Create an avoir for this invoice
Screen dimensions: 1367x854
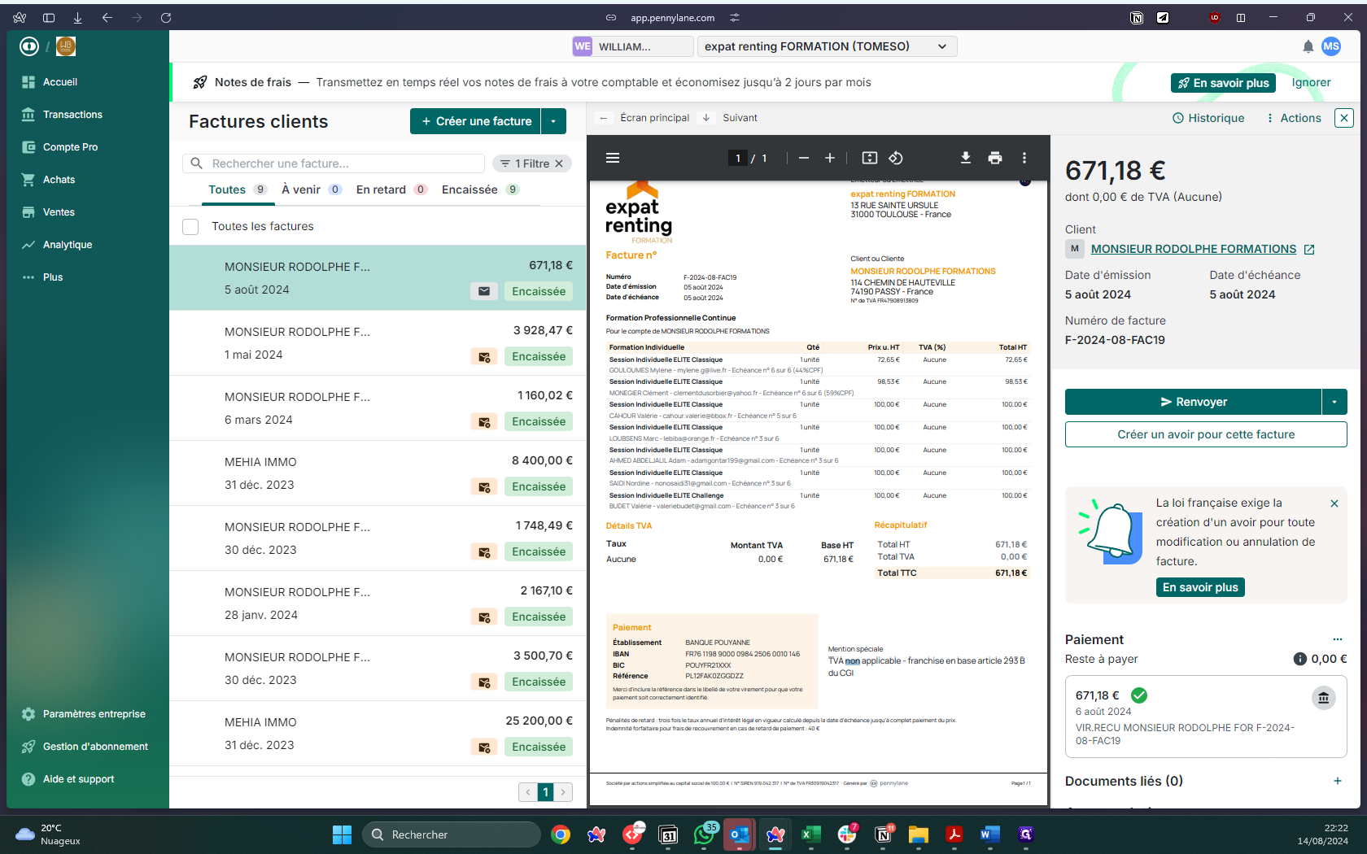tap(1206, 434)
